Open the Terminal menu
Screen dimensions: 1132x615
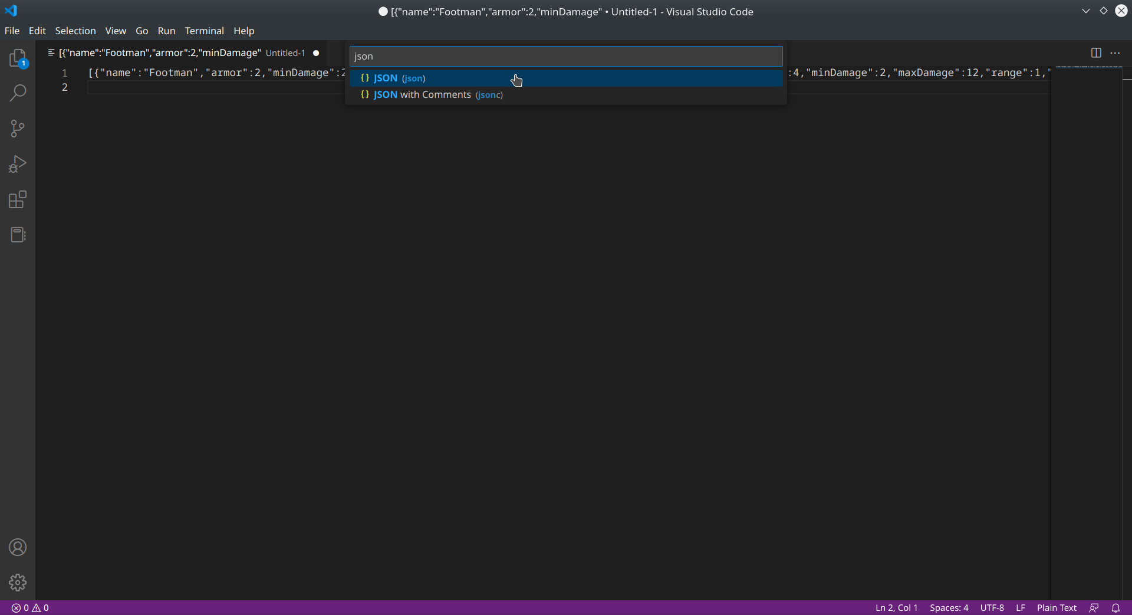click(x=205, y=31)
